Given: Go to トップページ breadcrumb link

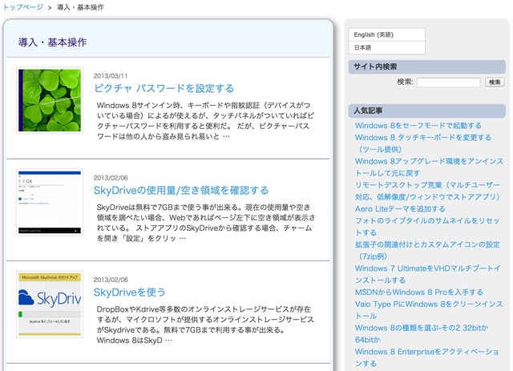Looking at the screenshot, I should pos(22,7).
